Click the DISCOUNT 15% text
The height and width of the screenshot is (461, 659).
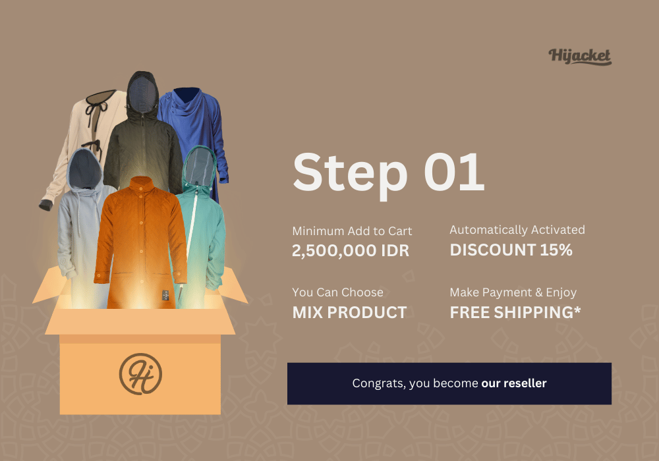point(511,250)
